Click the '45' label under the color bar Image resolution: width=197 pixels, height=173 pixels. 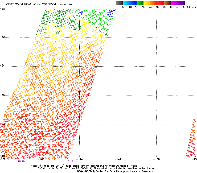coord(178,7)
